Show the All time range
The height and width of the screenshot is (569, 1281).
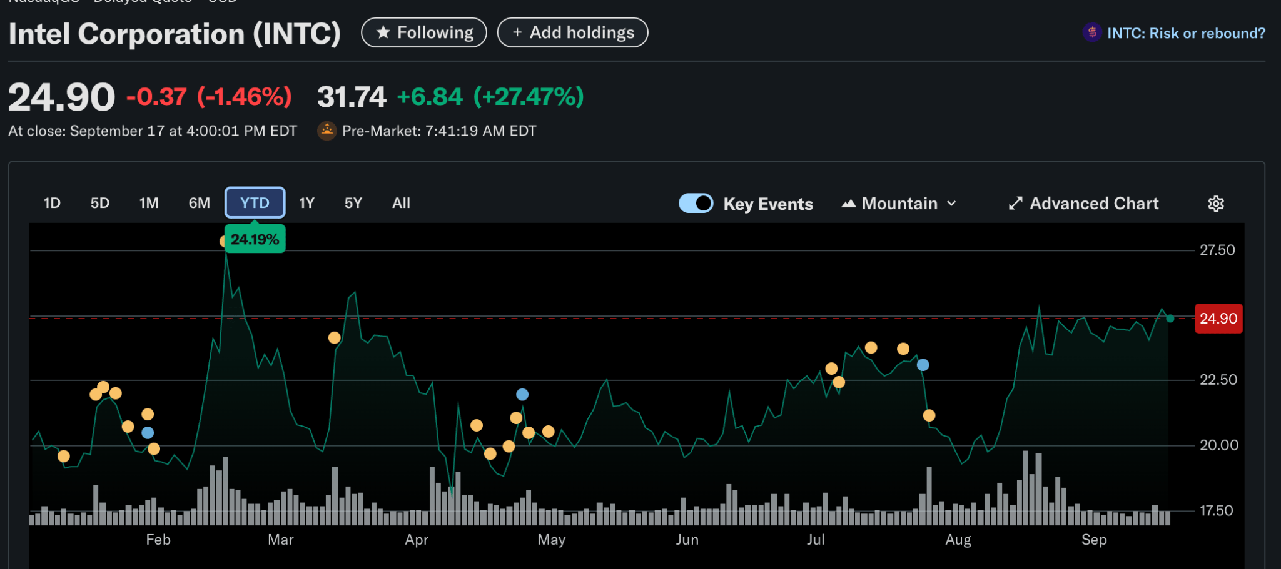pos(401,203)
